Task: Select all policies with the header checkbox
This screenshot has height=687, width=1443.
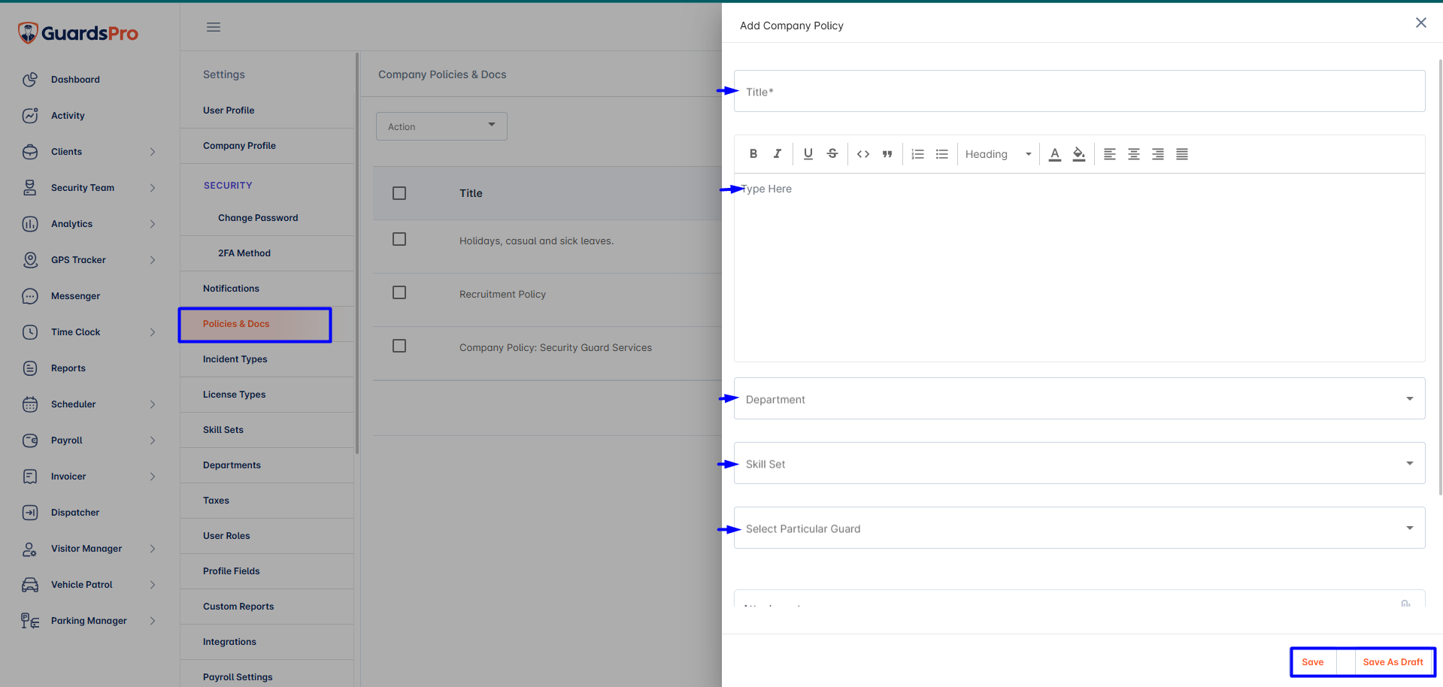Action: [x=399, y=193]
